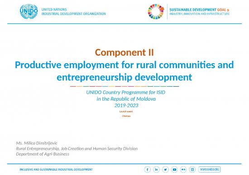Open the LinkedIn icon in footer

157,170
